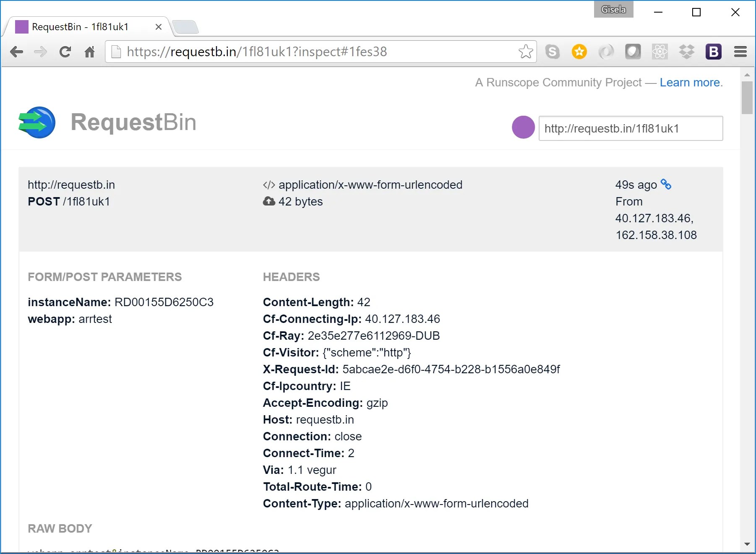This screenshot has width=756, height=554.
Task: Click the Cf-Ray header value
Action: click(374, 336)
